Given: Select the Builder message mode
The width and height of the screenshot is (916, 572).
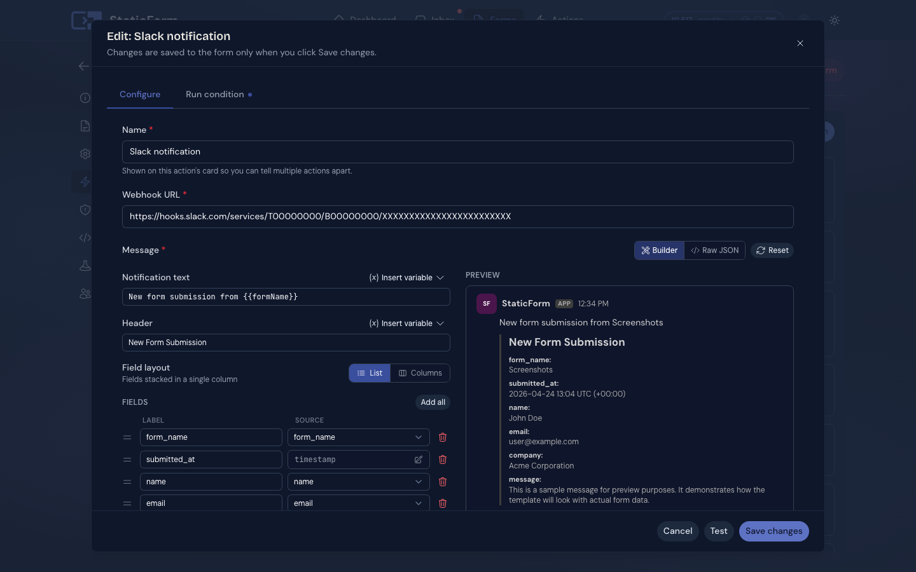Looking at the screenshot, I should [x=660, y=250].
